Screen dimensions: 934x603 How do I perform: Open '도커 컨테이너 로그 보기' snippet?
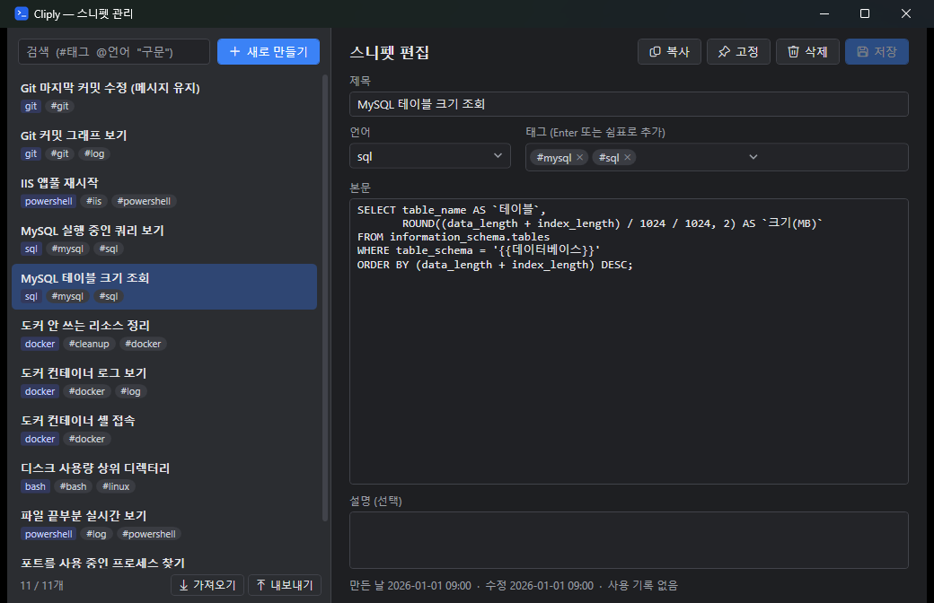point(164,382)
